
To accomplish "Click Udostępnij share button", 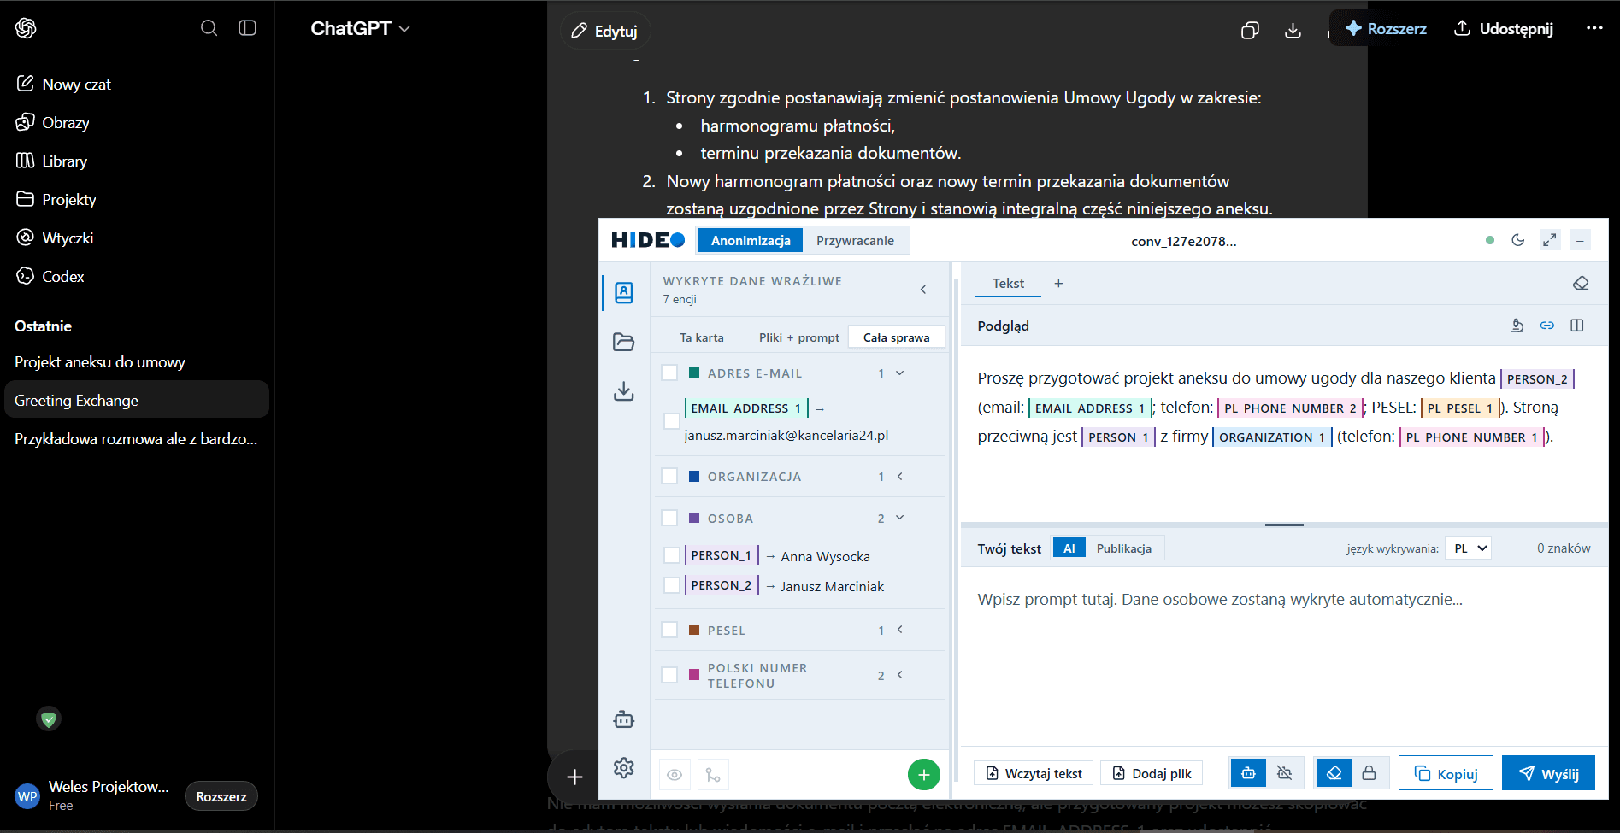I will tap(1504, 28).
